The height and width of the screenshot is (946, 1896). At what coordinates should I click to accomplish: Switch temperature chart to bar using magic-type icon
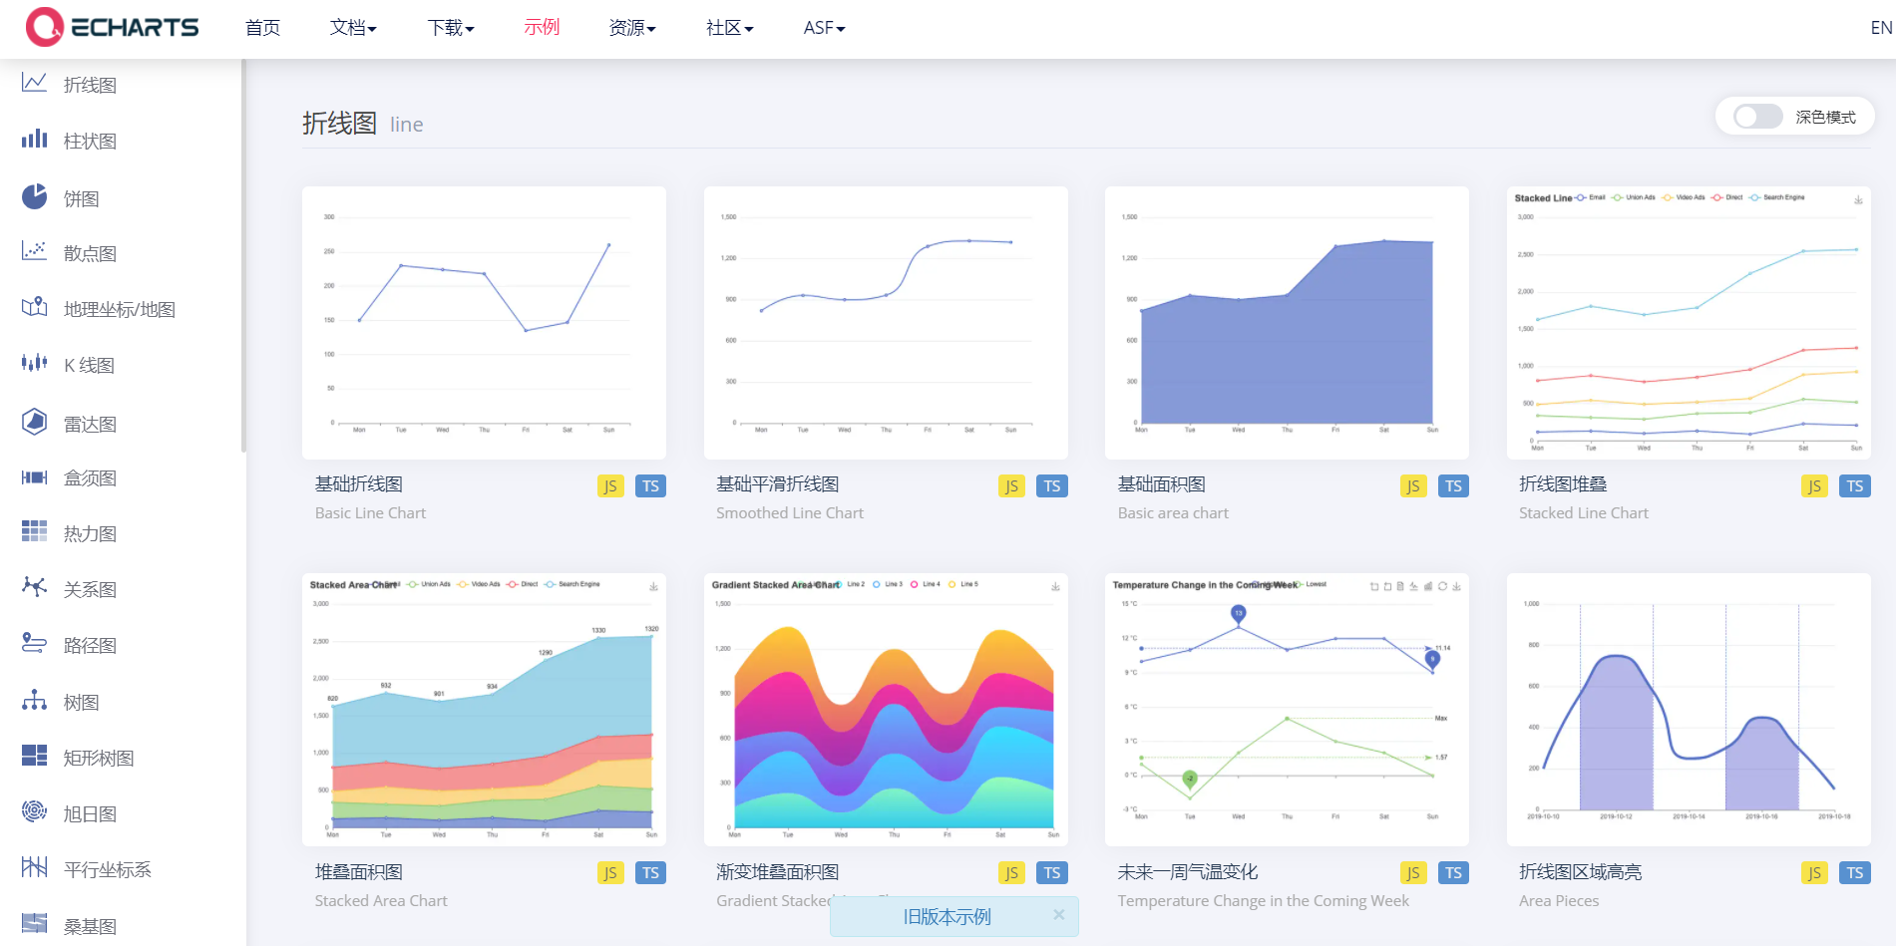click(x=1430, y=586)
